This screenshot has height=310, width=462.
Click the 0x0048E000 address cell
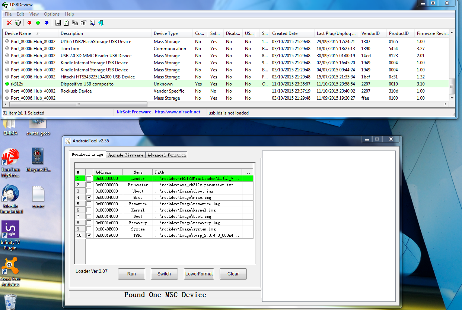click(108, 229)
